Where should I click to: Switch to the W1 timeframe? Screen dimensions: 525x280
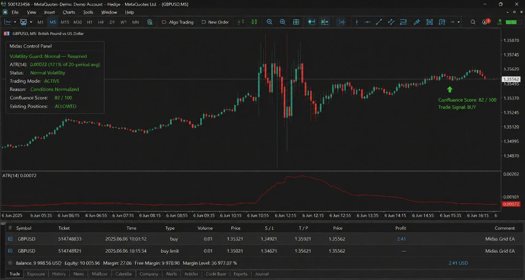[124, 22]
